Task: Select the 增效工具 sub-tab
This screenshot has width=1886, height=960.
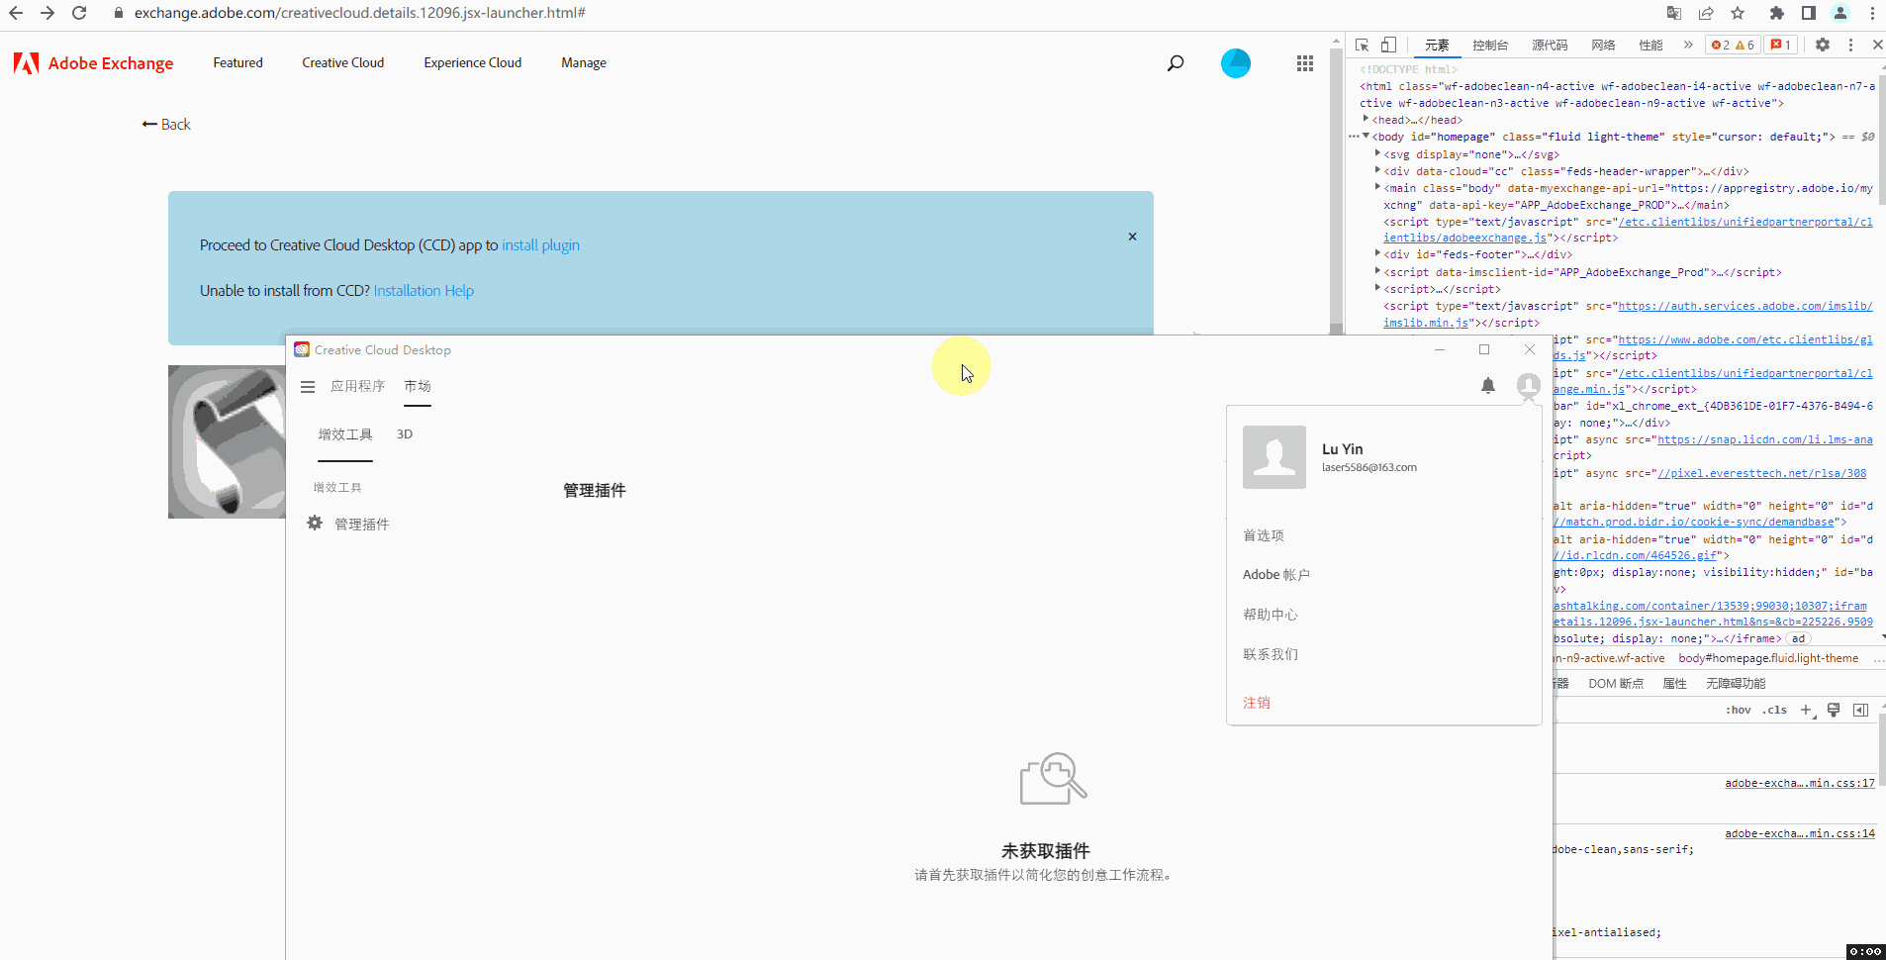Action: click(345, 434)
